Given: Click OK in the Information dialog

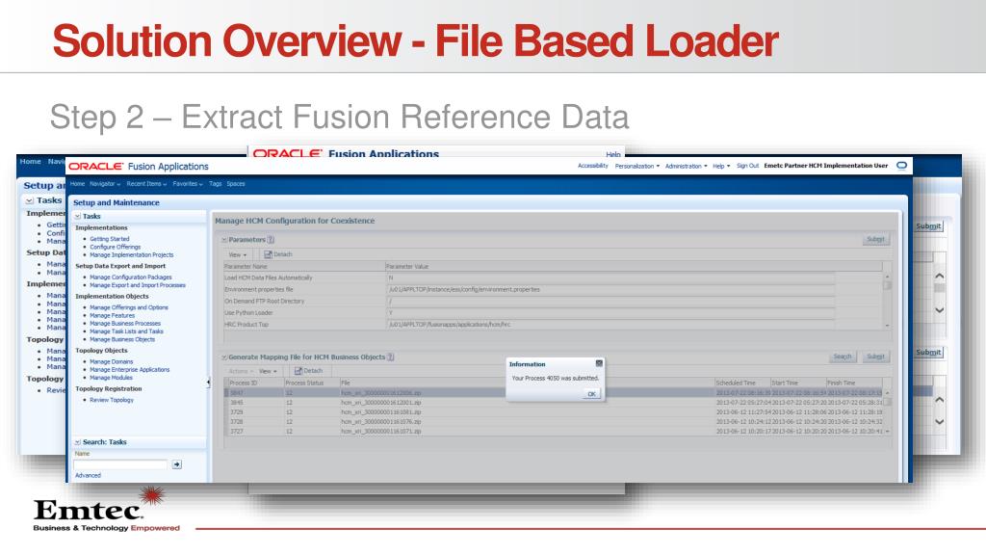Looking at the screenshot, I should 591,393.
